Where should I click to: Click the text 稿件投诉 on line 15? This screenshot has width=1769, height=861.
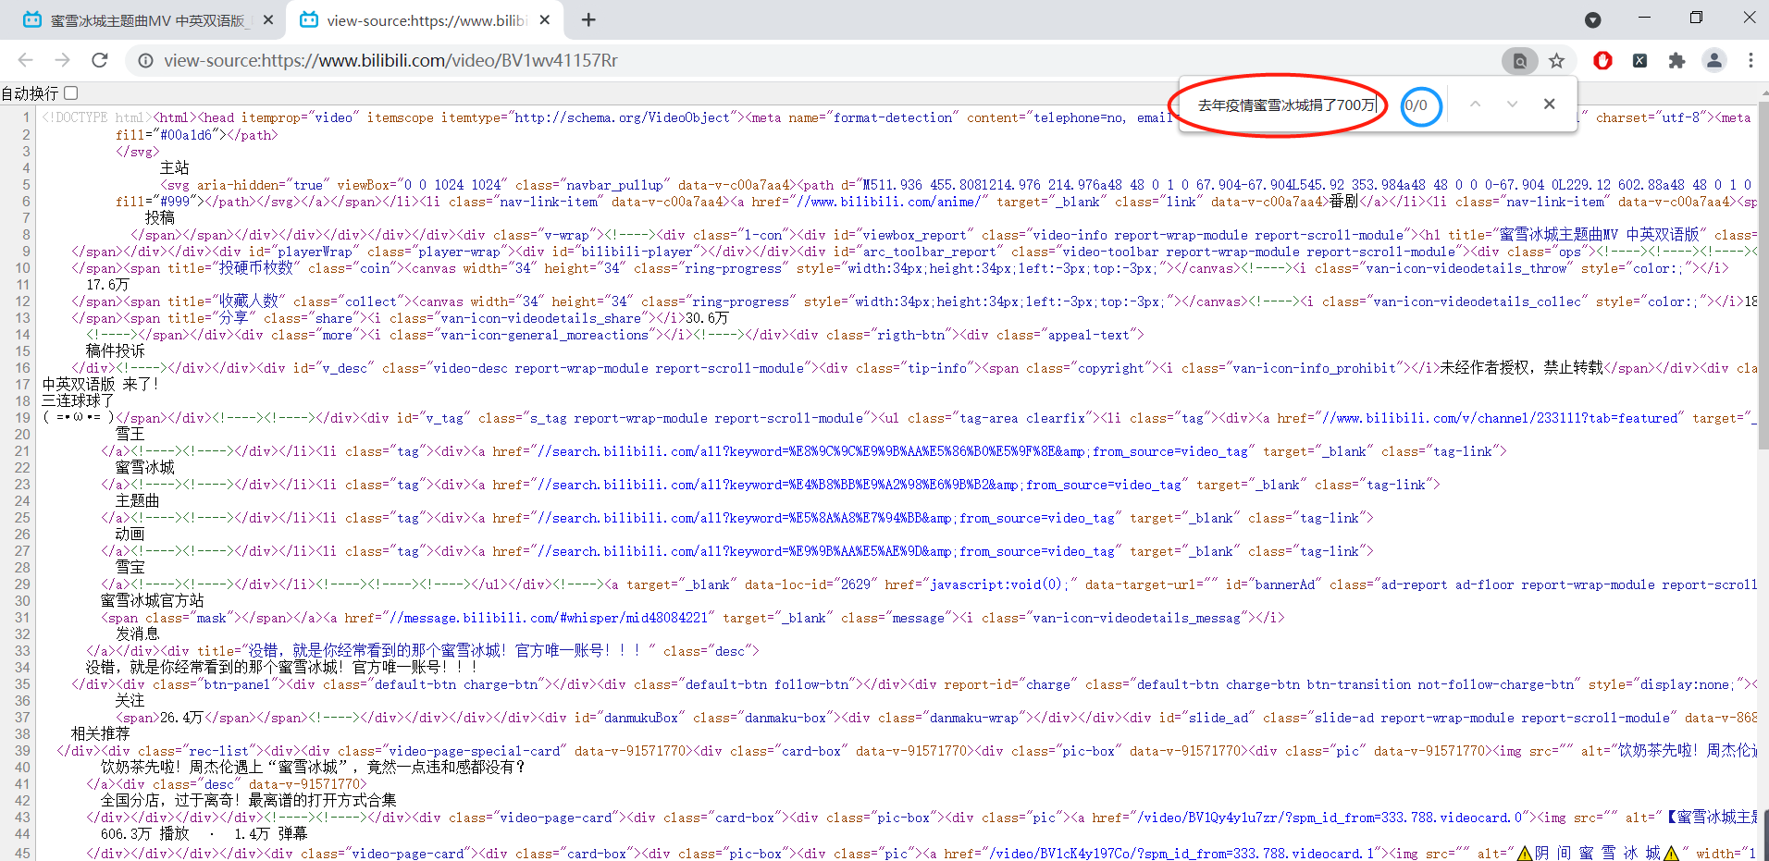click(116, 351)
